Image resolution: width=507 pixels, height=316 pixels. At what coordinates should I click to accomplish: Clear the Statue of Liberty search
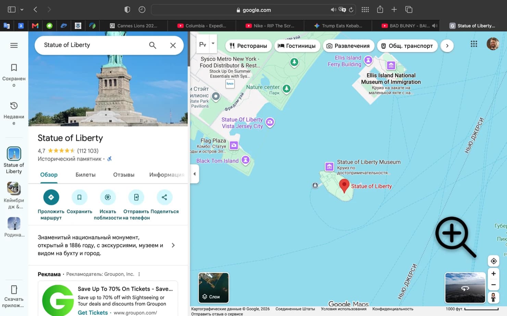pyautogui.click(x=173, y=45)
